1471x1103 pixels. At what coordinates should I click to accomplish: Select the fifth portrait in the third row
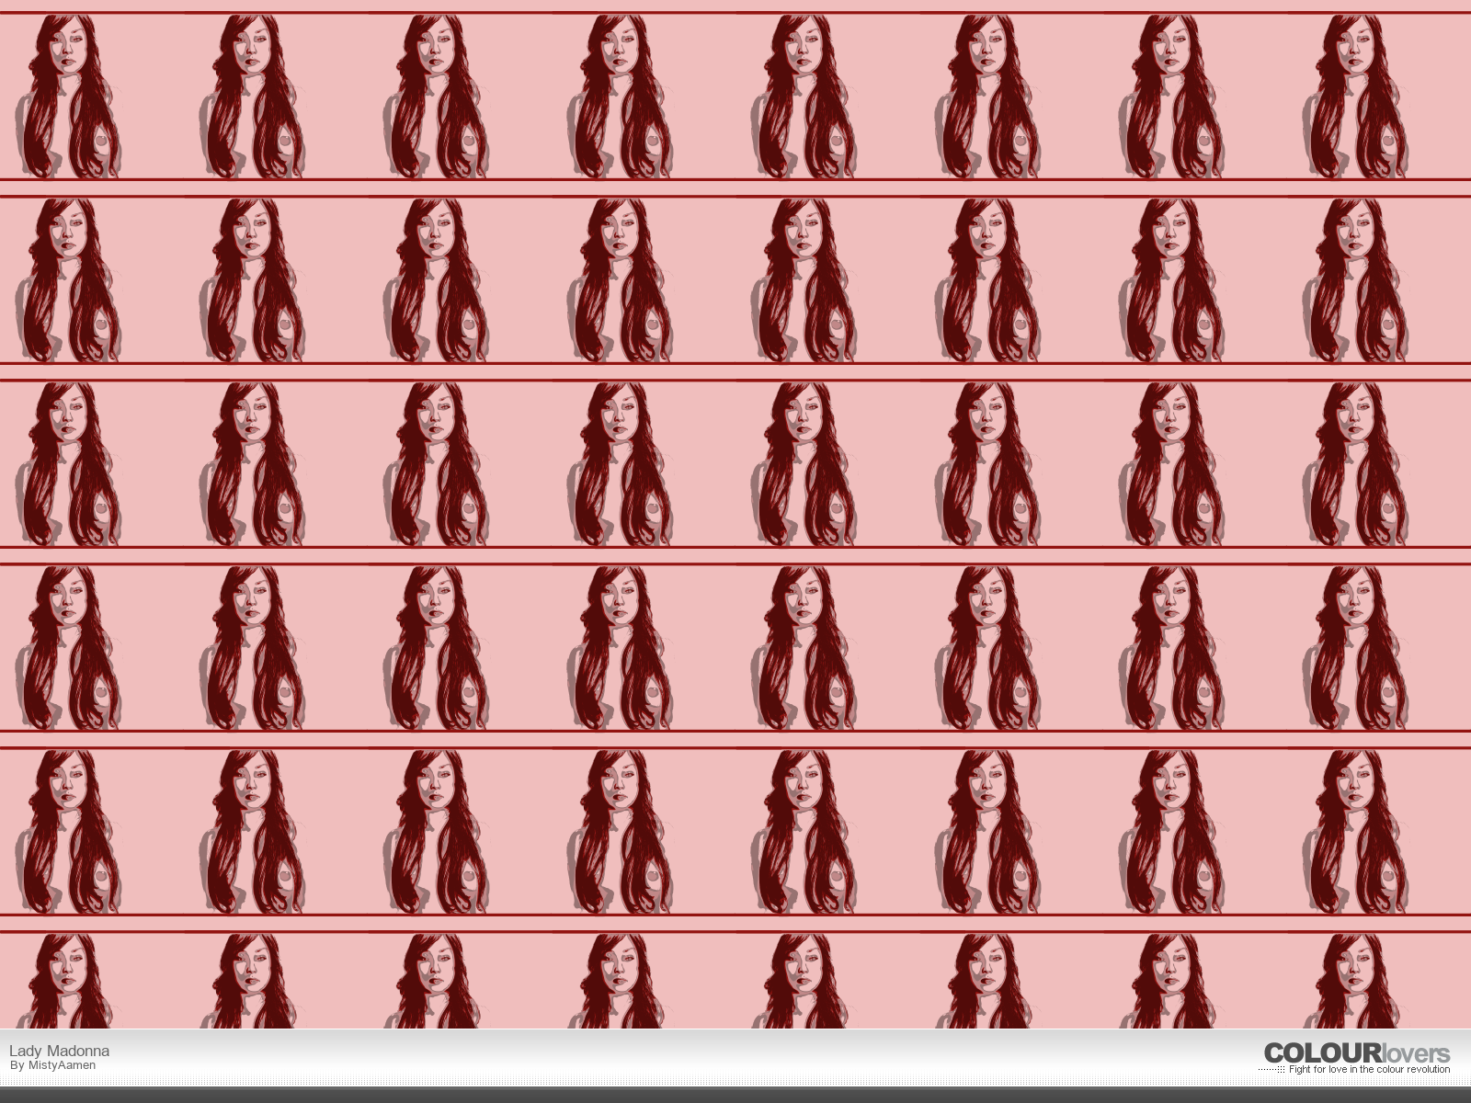804,463
